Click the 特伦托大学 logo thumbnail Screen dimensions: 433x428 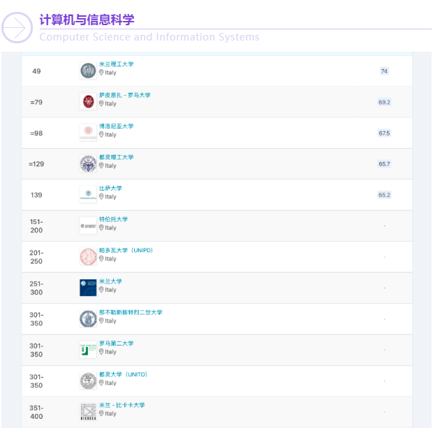click(88, 226)
